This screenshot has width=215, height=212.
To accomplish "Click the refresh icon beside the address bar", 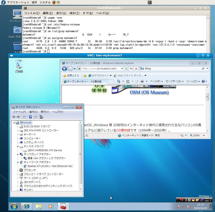I will pos(131,68).
